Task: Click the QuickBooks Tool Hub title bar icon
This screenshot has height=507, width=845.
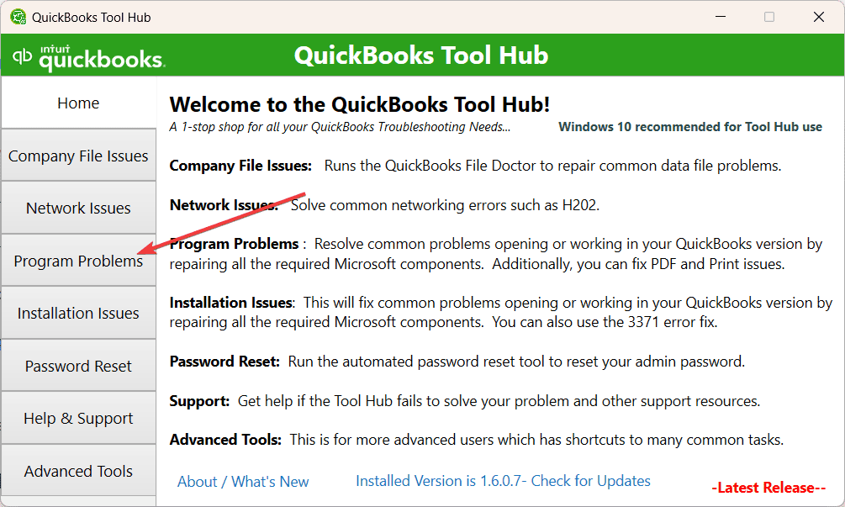Action: [x=18, y=17]
